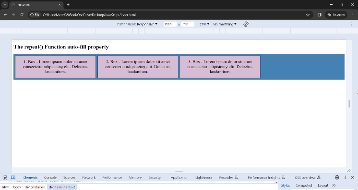Viewport: 358px width, 190px height.
Task: Select html in the breadcrumb
Action: [x=5, y=187]
